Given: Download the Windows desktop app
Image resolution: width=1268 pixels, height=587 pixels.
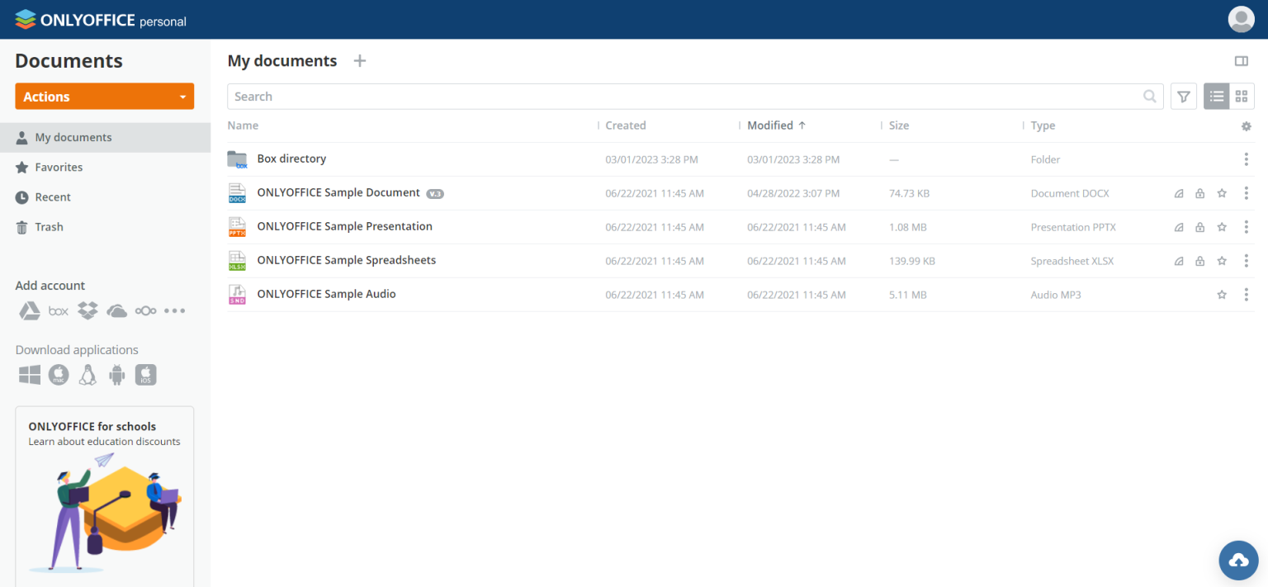Looking at the screenshot, I should coord(29,375).
